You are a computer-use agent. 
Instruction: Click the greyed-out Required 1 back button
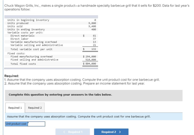point(73,132)
